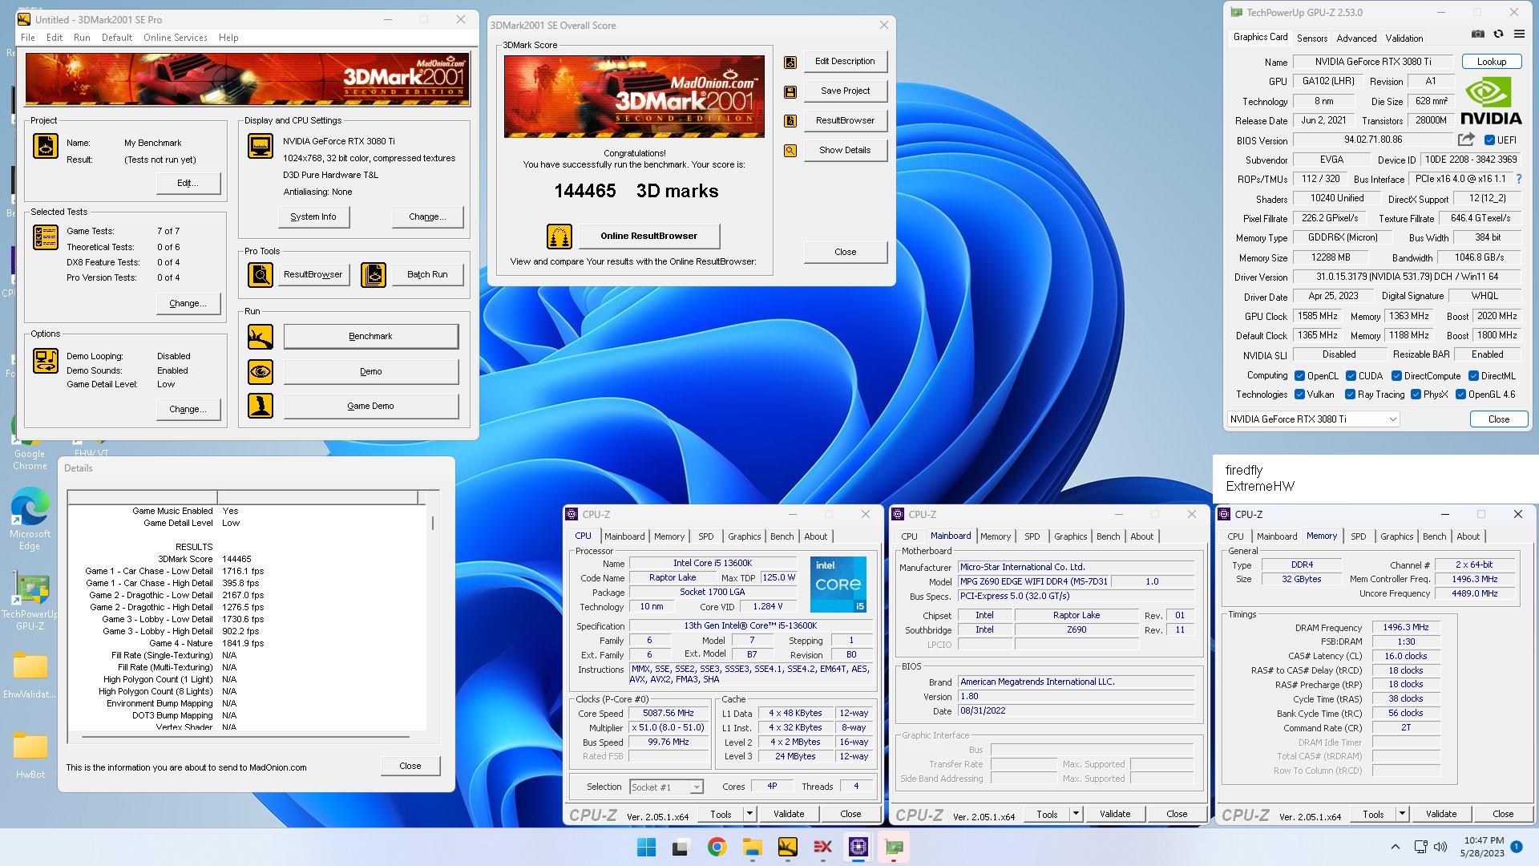Viewport: 1539px width, 866px height.
Task: Toggle the Ray Tracing checkbox
Action: 1350,395
